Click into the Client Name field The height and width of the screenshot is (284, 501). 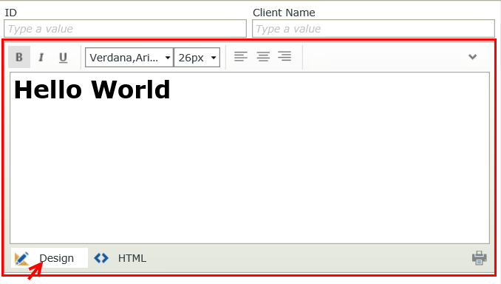click(373, 29)
